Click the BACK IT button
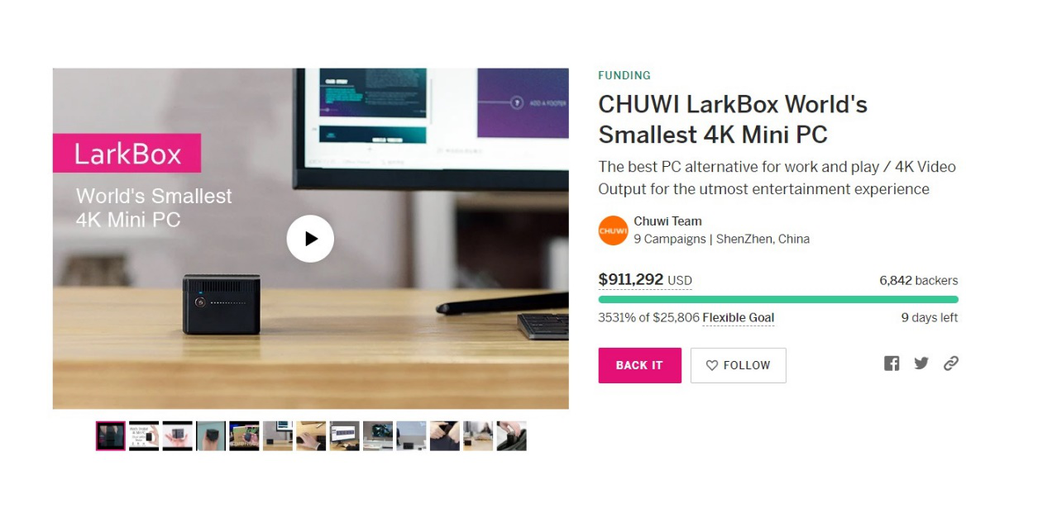The width and height of the screenshot is (1047, 513). point(639,365)
